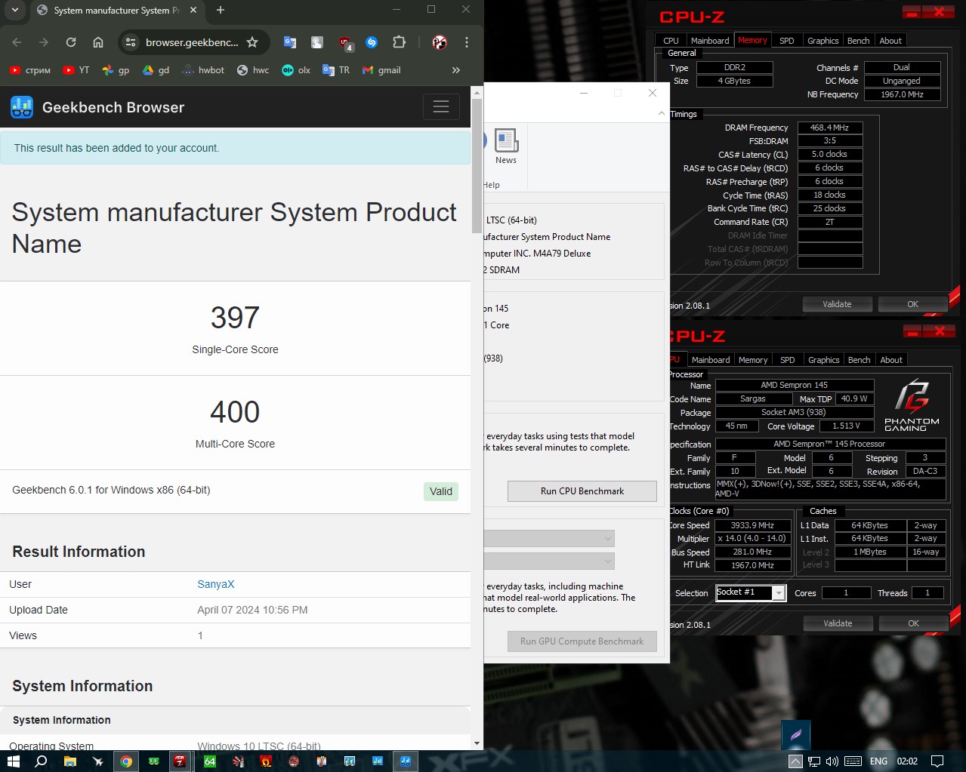The height and width of the screenshot is (772, 966).
Task: Open the Chrome profile avatar
Action: coord(440,42)
